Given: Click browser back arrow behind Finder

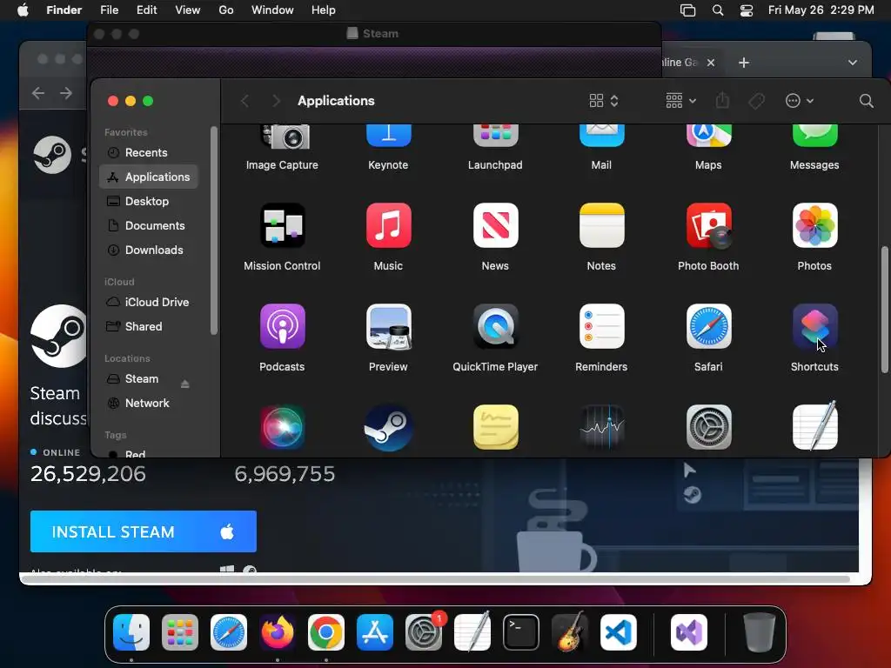Looking at the screenshot, I should point(38,93).
